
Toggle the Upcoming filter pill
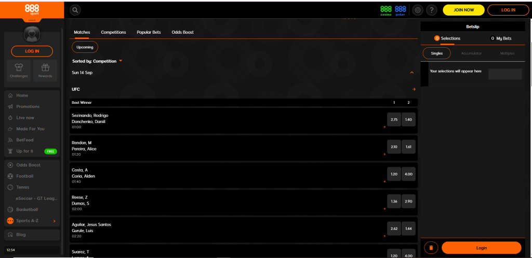[x=85, y=47]
